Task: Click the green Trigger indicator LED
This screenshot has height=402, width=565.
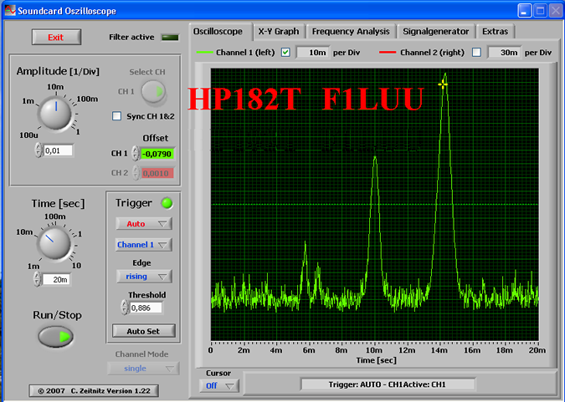Action: 167,204
